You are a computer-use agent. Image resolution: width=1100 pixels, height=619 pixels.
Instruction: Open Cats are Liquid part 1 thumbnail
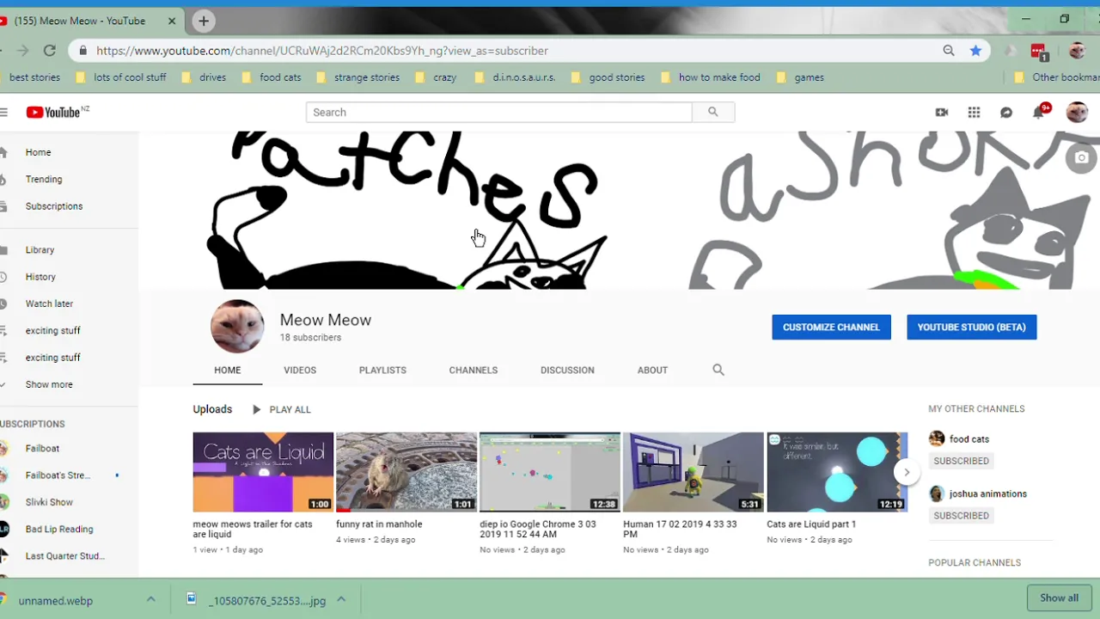point(837,472)
